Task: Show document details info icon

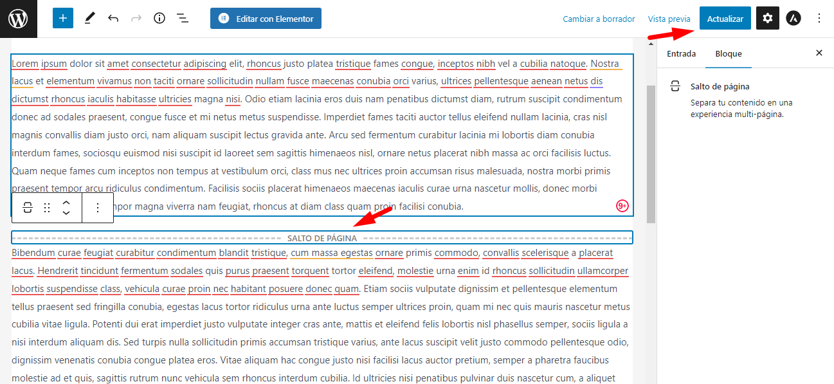Action: pos(159,19)
